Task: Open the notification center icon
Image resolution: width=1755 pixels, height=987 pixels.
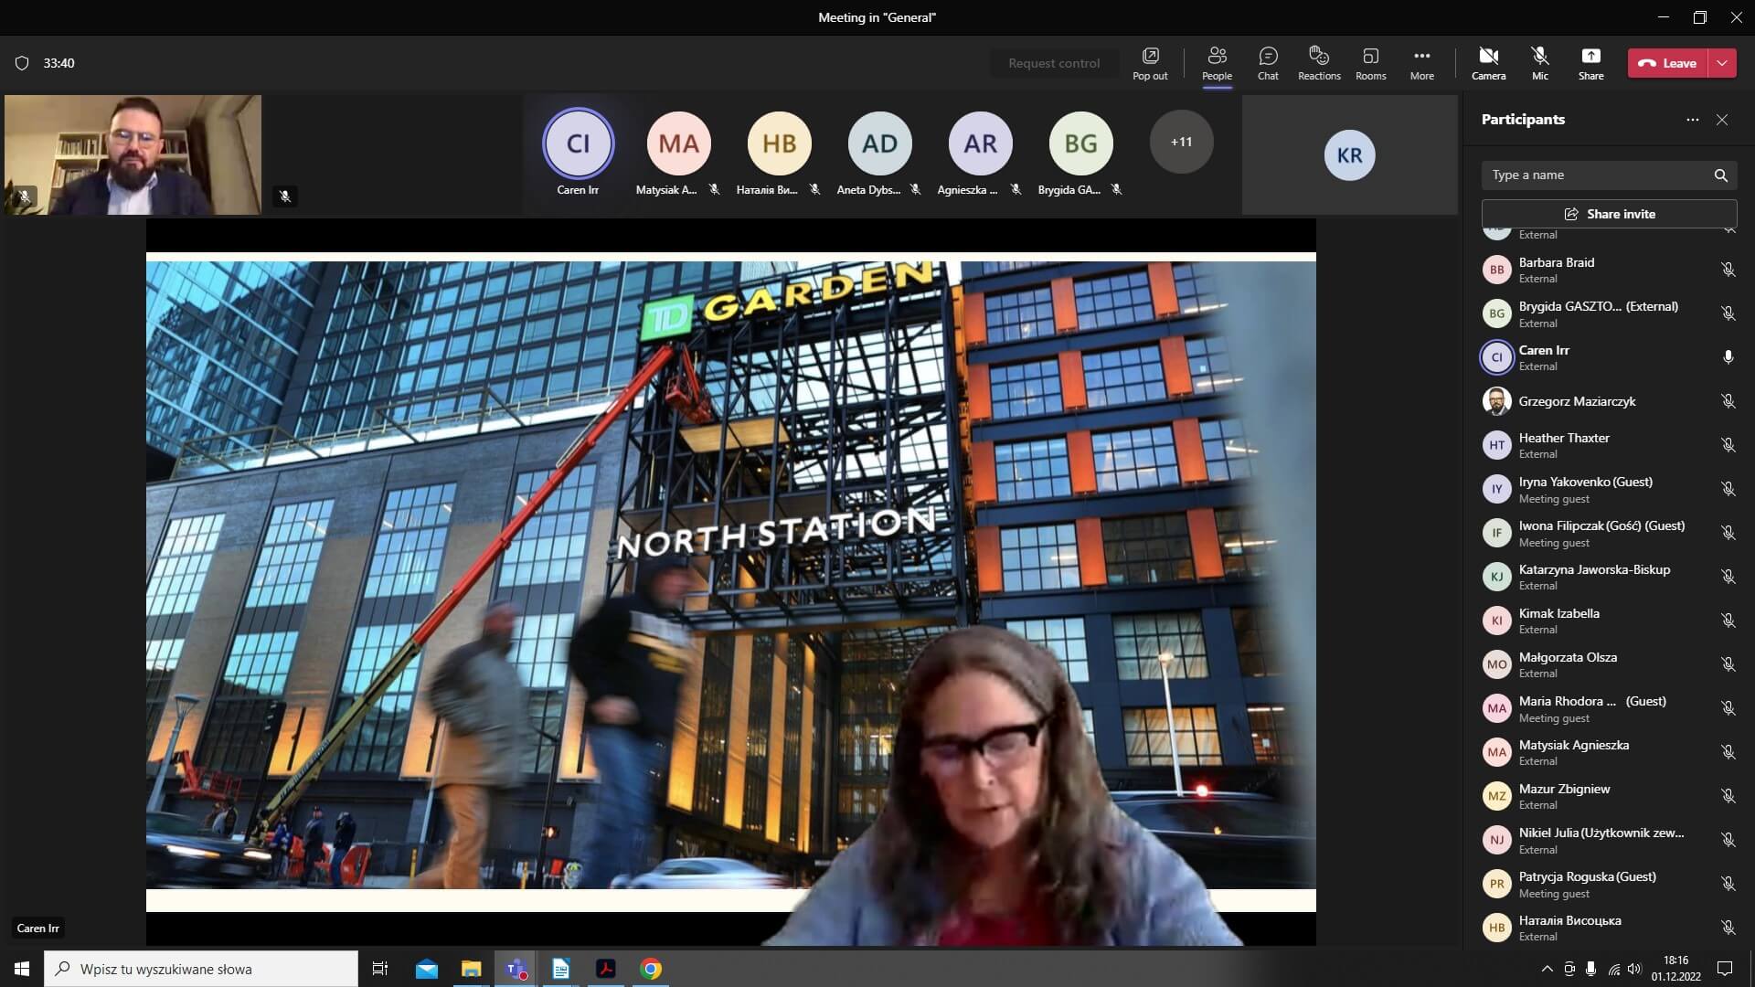Action: (x=1724, y=969)
